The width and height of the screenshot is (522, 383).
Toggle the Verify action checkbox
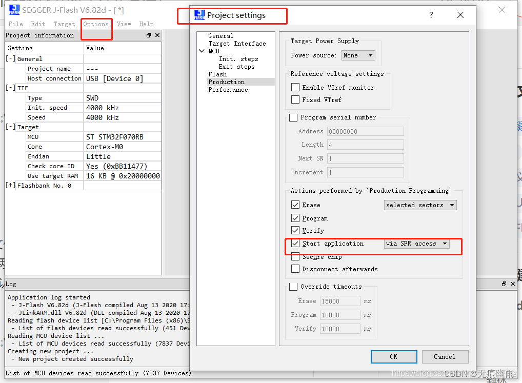click(x=295, y=230)
